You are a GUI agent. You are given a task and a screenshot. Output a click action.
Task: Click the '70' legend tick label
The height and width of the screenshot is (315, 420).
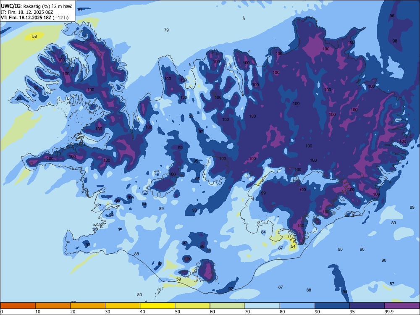(247, 312)
